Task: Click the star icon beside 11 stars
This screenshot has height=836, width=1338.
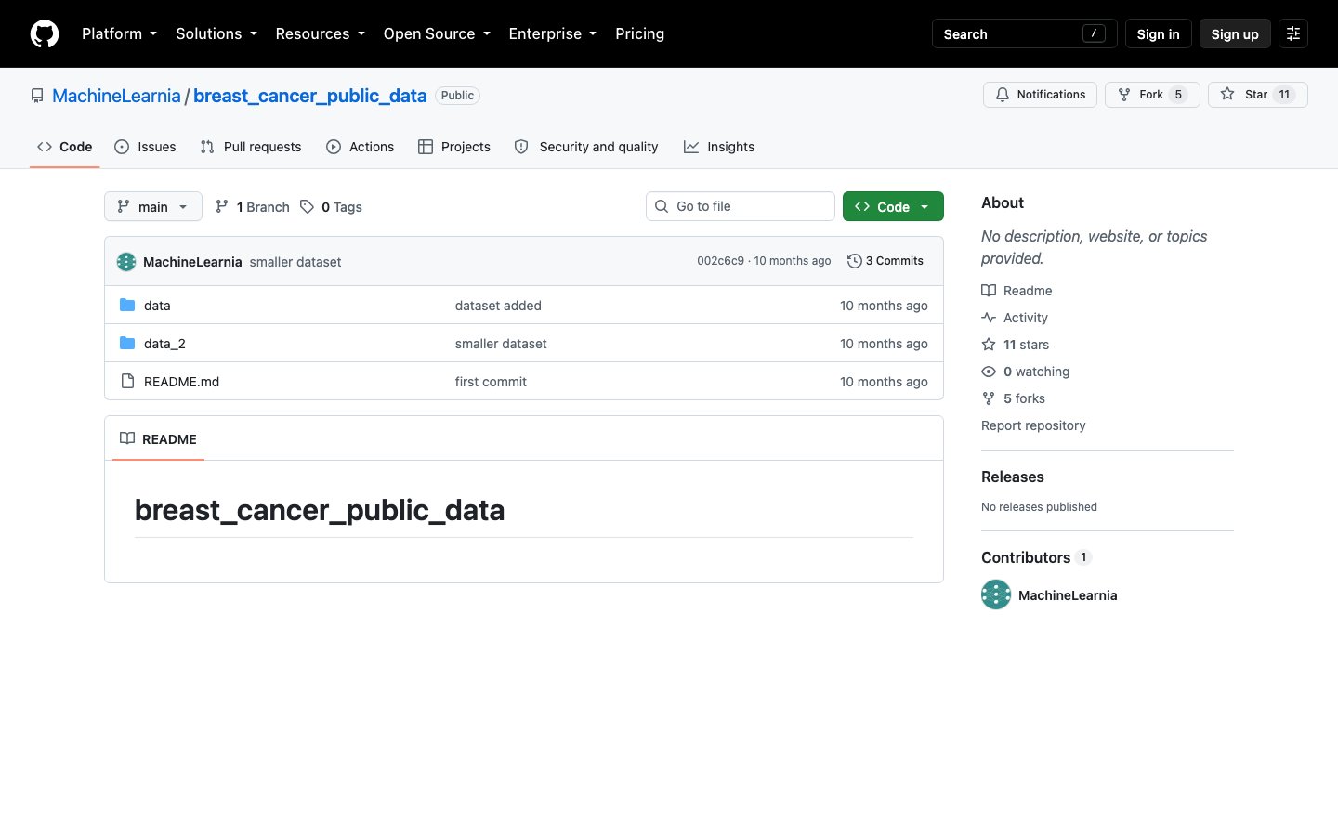Action: [989, 345]
